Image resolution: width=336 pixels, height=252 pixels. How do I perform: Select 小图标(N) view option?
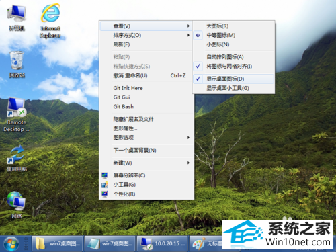click(233, 44)
